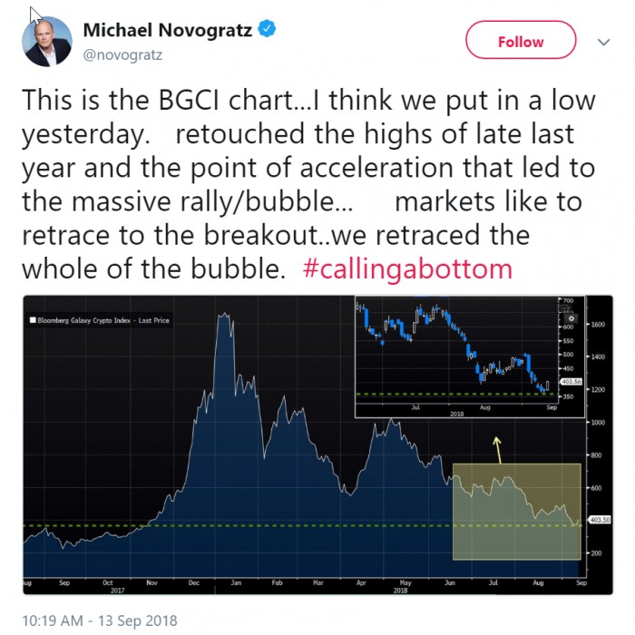Open the tweet timestamp 13 Sep 2018
The image size is (635, 635).
(x=100, y=620)
